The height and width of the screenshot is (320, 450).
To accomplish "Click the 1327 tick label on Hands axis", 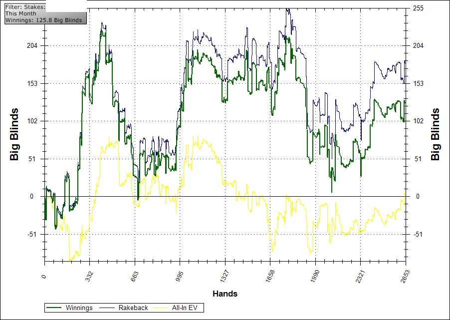I will (224, 277).
